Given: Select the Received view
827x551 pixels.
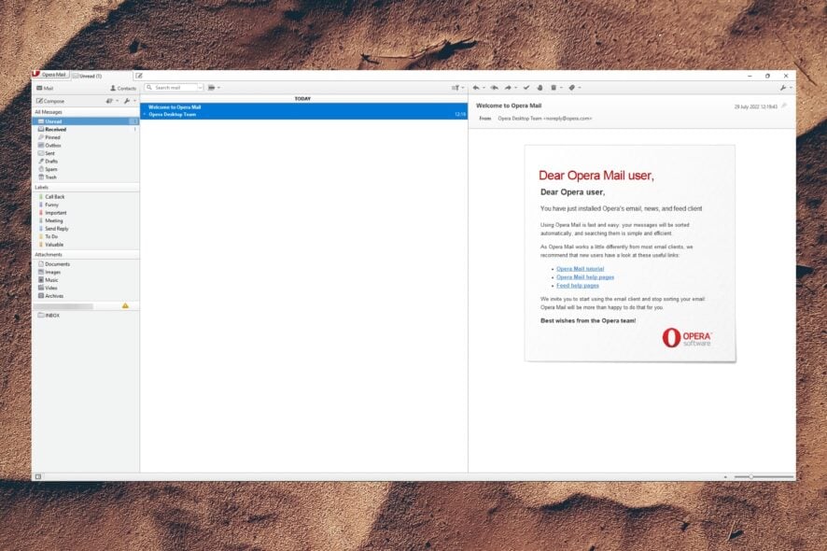Looking at the screenshot, I should pyautogui.click(x=86, y=129).
